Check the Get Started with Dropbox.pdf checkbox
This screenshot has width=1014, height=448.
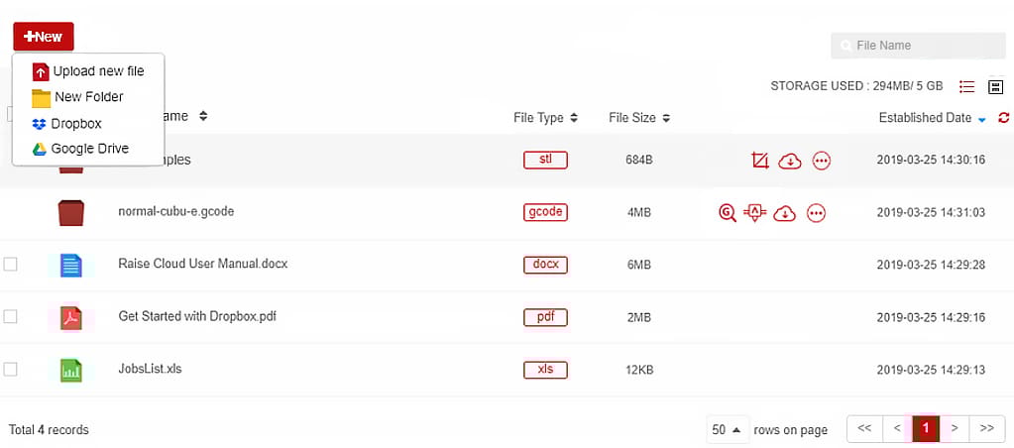10,317
